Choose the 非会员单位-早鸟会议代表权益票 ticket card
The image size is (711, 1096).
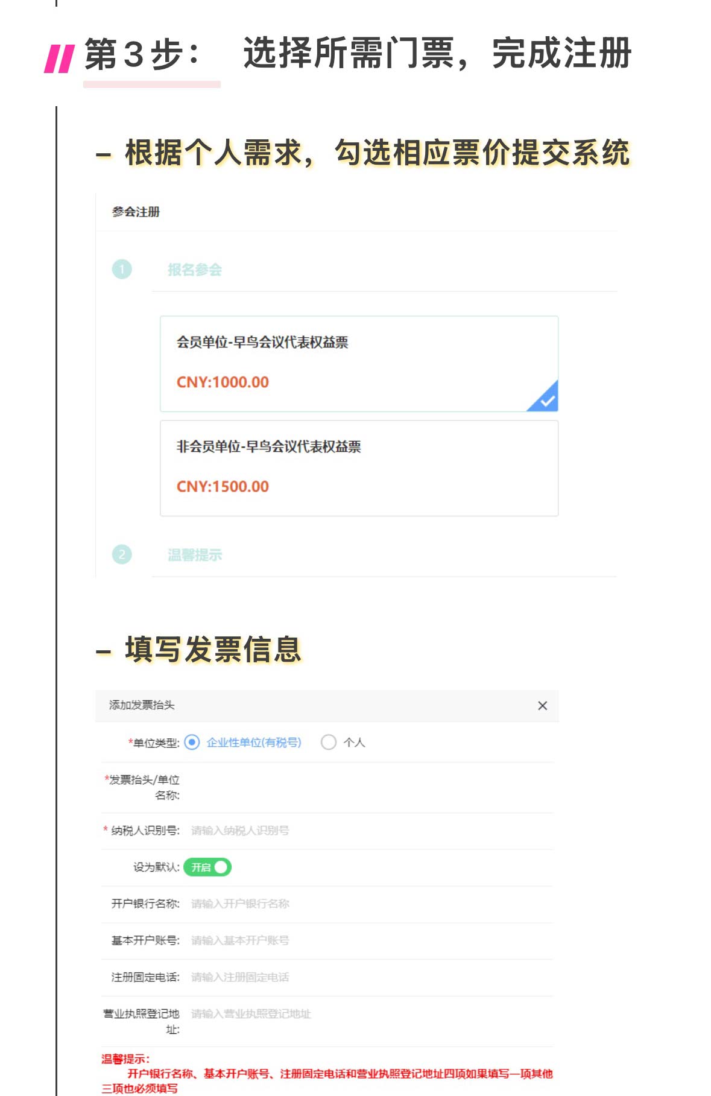coord(358,467)
